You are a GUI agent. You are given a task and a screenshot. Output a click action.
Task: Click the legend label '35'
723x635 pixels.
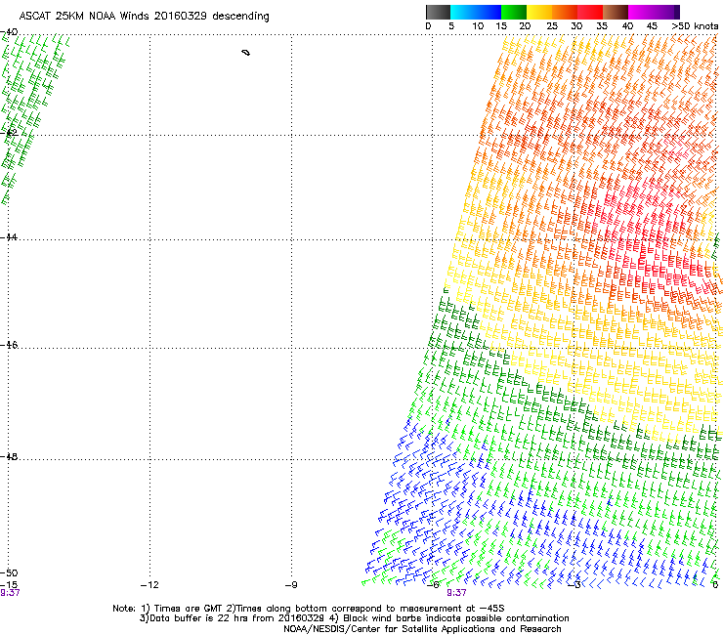point(602,26)
